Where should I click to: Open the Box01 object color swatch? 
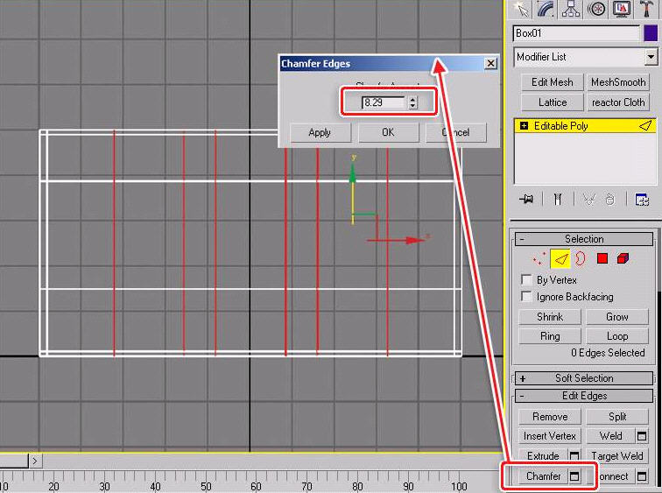[651, 33]
